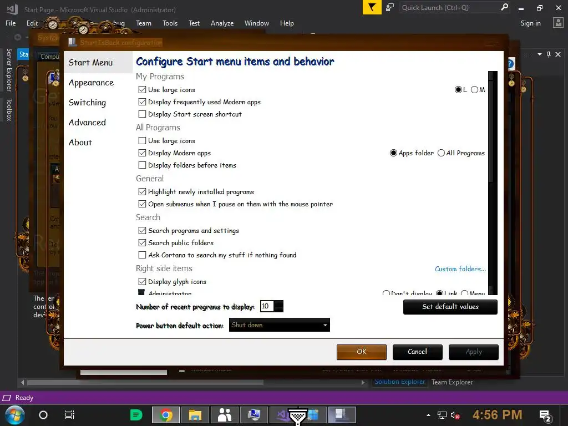The width and height of the screenshot is (568, 426).
Task: Disable Open submenus on mouse pause
Action: click(x=143, y=204)
